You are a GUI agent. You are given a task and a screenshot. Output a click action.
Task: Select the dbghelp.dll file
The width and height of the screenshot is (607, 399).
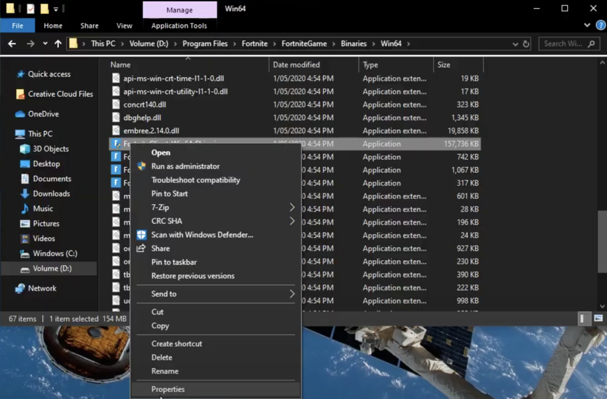click(x=142, y=118)
